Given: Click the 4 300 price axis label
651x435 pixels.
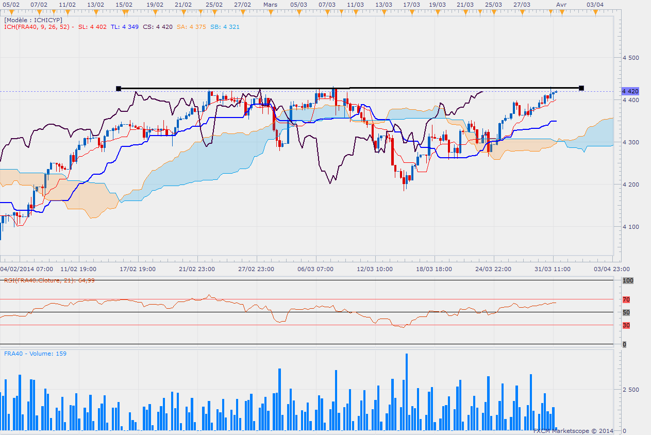Looking at the screenshot, I should [631, 142].
